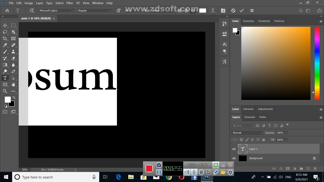Hide the Background layer eye icon
This screenshot has width=324, height=182.
pos(234,158)
